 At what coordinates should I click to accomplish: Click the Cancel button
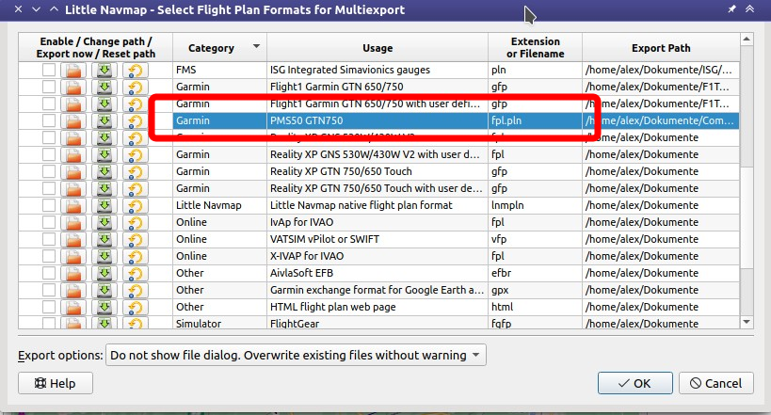tap(715, 383)
